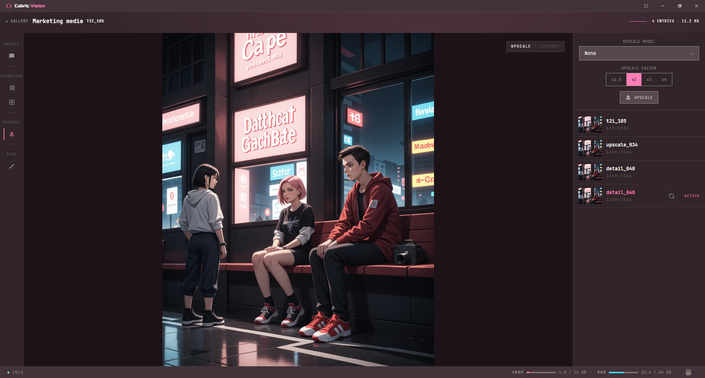The image size is (705, 378).
Task: Close the Cubric Vision window
Action: coord(697,6)
